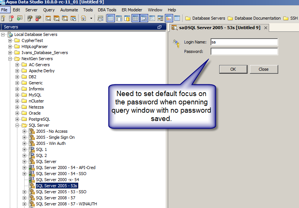Open the Automate menu
Viewport: 299px width, 208px height.
[69, 10]
